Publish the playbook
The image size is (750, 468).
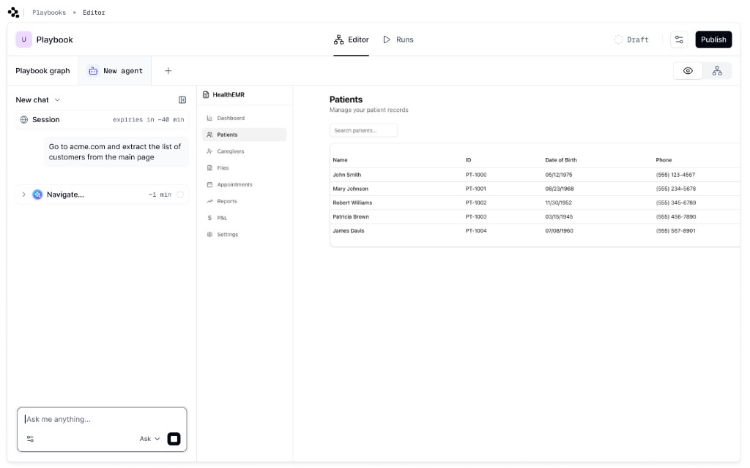coord(713,39)
